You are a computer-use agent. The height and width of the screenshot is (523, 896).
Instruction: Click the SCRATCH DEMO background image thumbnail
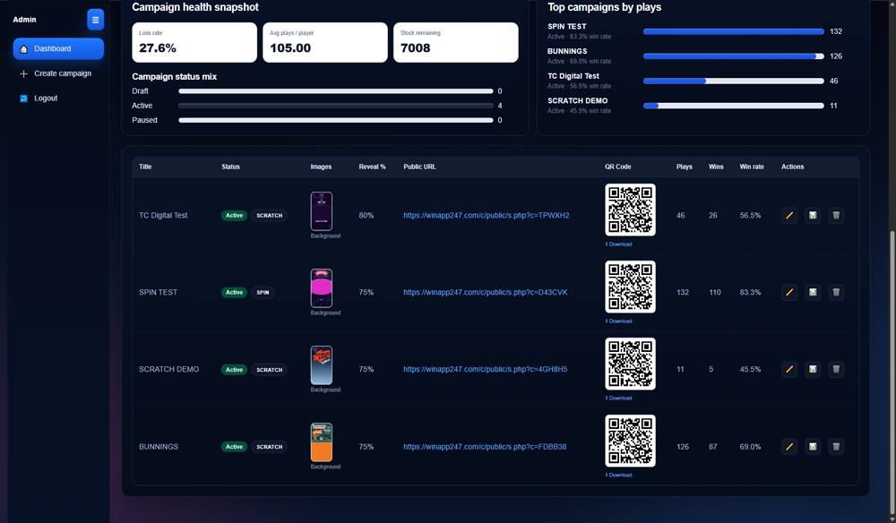click(322, 365)
